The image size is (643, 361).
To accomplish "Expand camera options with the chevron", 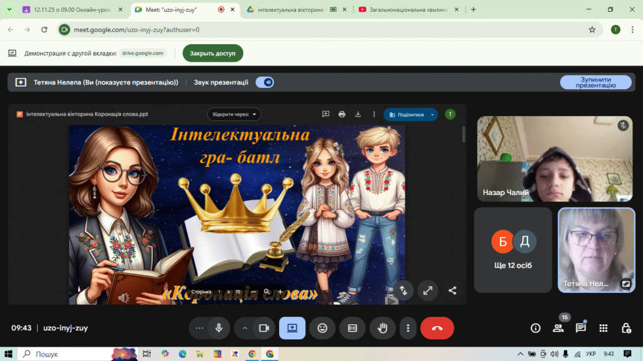I will [245, 328].
